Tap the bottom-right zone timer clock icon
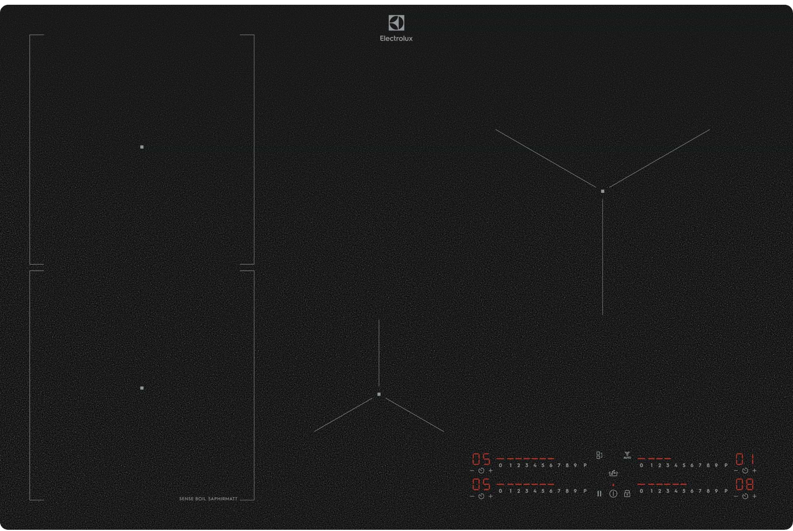 pyautogui.click(x=745, y=496)
